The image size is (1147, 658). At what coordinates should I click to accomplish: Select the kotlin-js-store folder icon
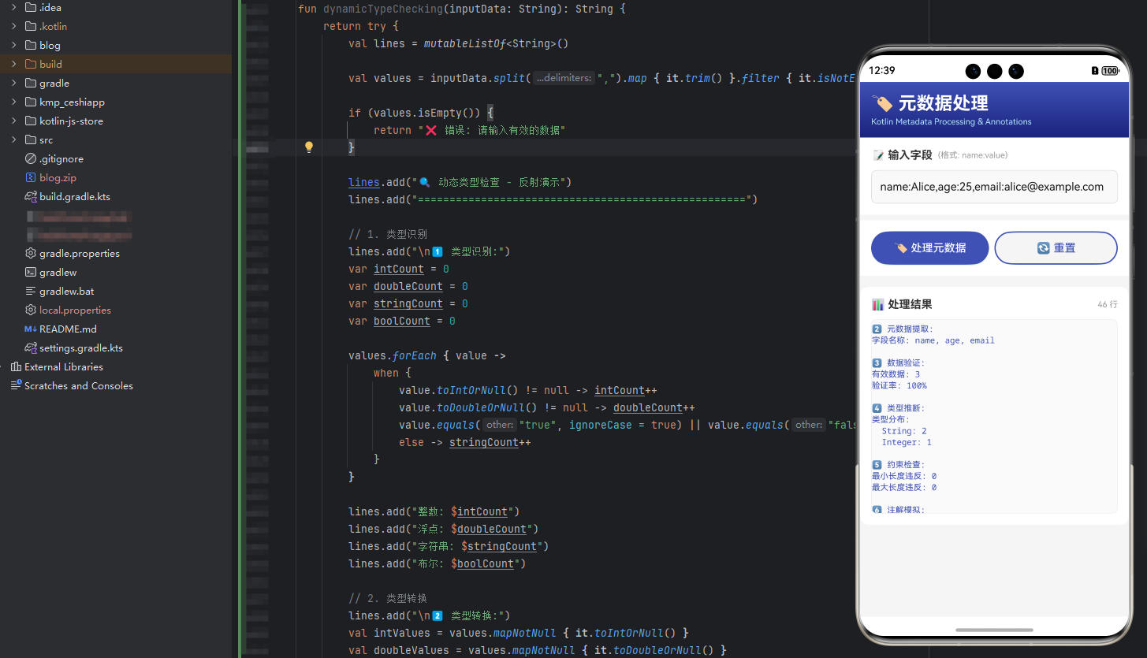(x=31, y=121)
